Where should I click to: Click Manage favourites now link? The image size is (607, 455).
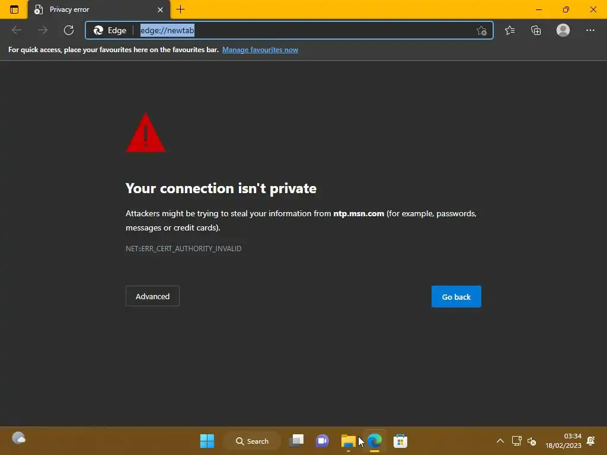tap(260, 50)
